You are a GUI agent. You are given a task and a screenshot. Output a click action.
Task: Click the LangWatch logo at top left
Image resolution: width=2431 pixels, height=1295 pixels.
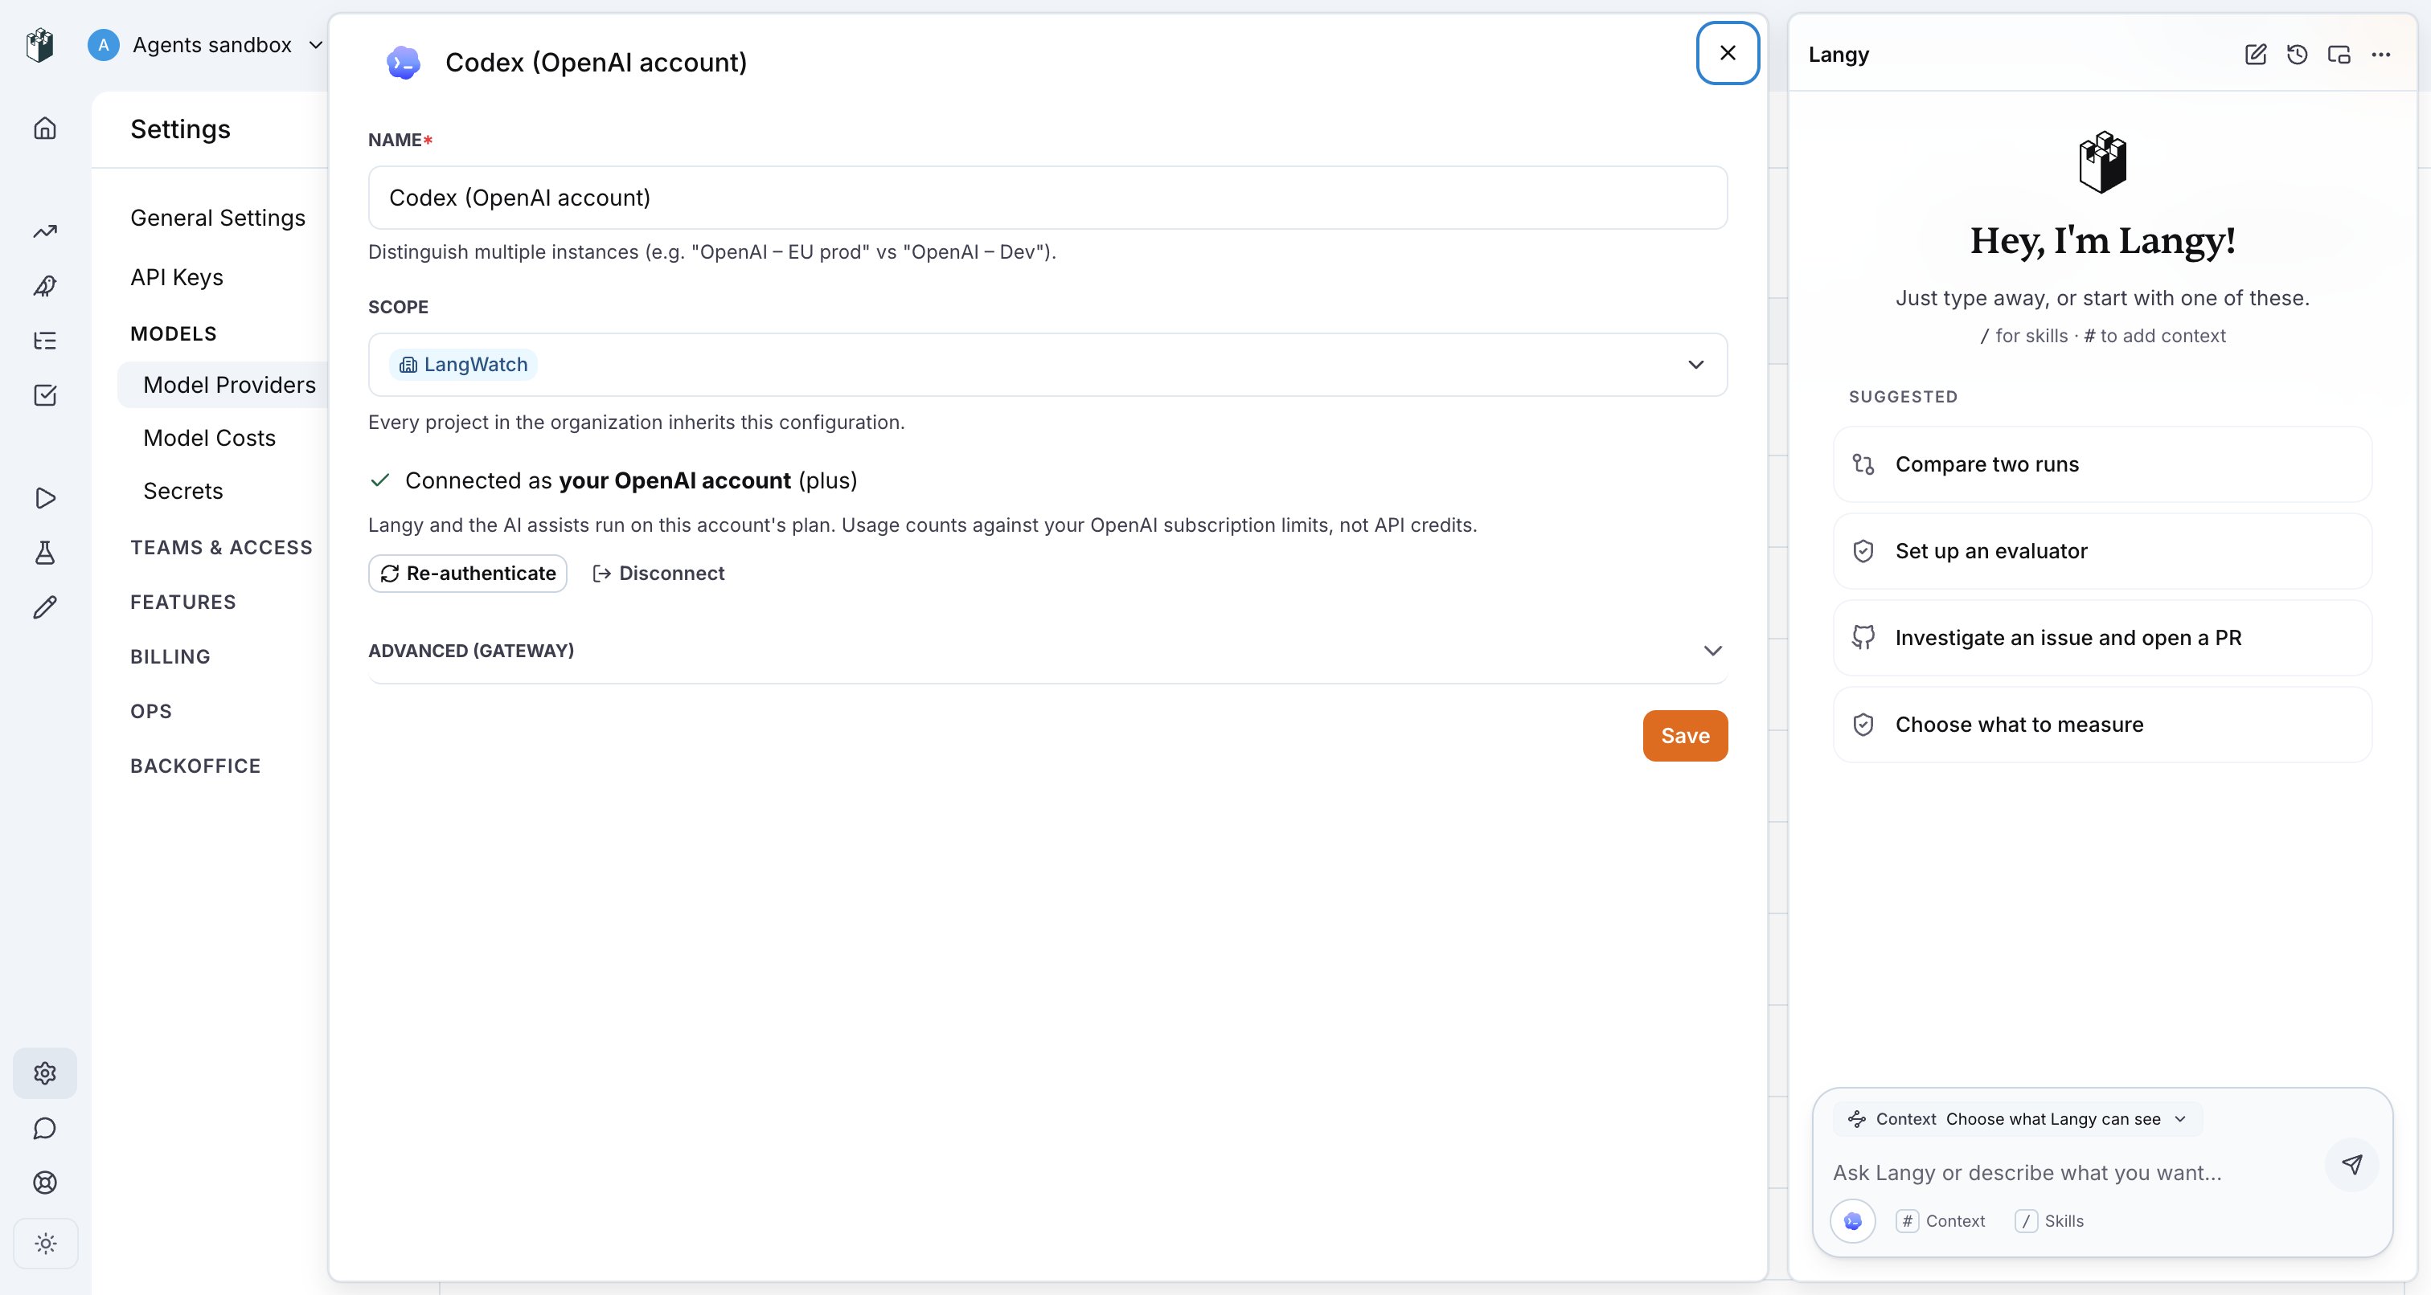(x=39, y=44)
